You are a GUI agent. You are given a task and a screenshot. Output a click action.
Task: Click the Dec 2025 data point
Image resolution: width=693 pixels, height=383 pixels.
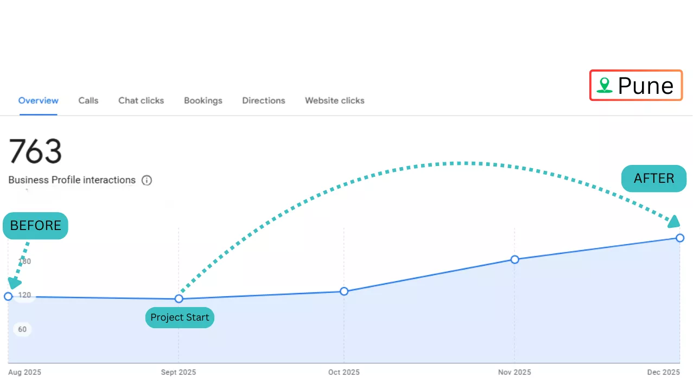(x=680, y=238)
